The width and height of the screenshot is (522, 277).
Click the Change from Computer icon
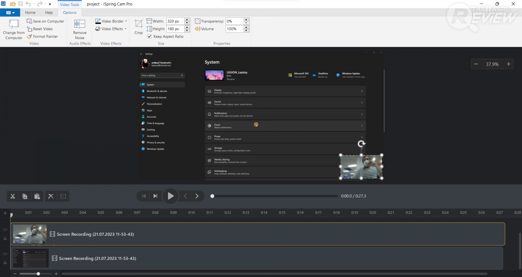pyautogui.click(x=14, y=24)
